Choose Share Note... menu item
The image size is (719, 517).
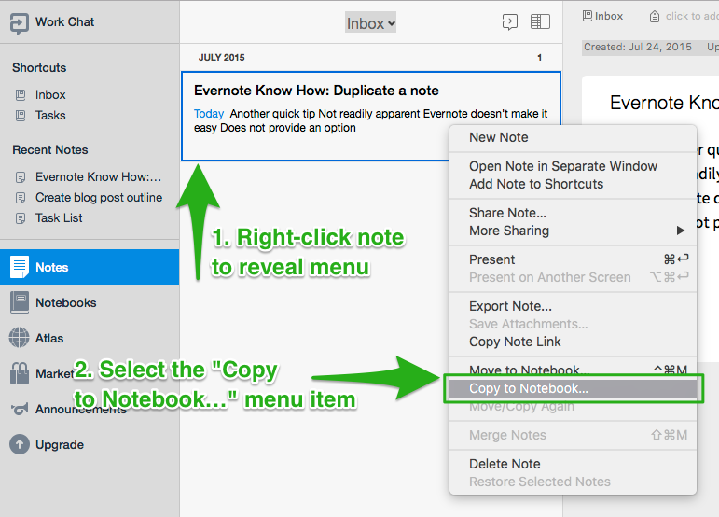[x=573, y=213]
